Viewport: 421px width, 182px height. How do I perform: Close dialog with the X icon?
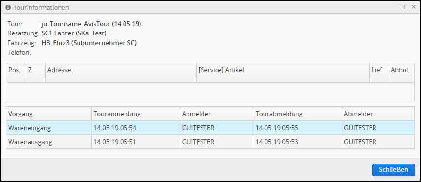413,7
